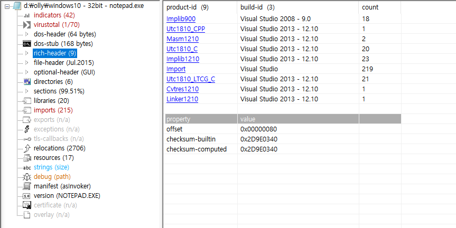Select virustotal (1/70) tree item
The height and width of the screenshot is (228, 456).
(x=57, y=25)
